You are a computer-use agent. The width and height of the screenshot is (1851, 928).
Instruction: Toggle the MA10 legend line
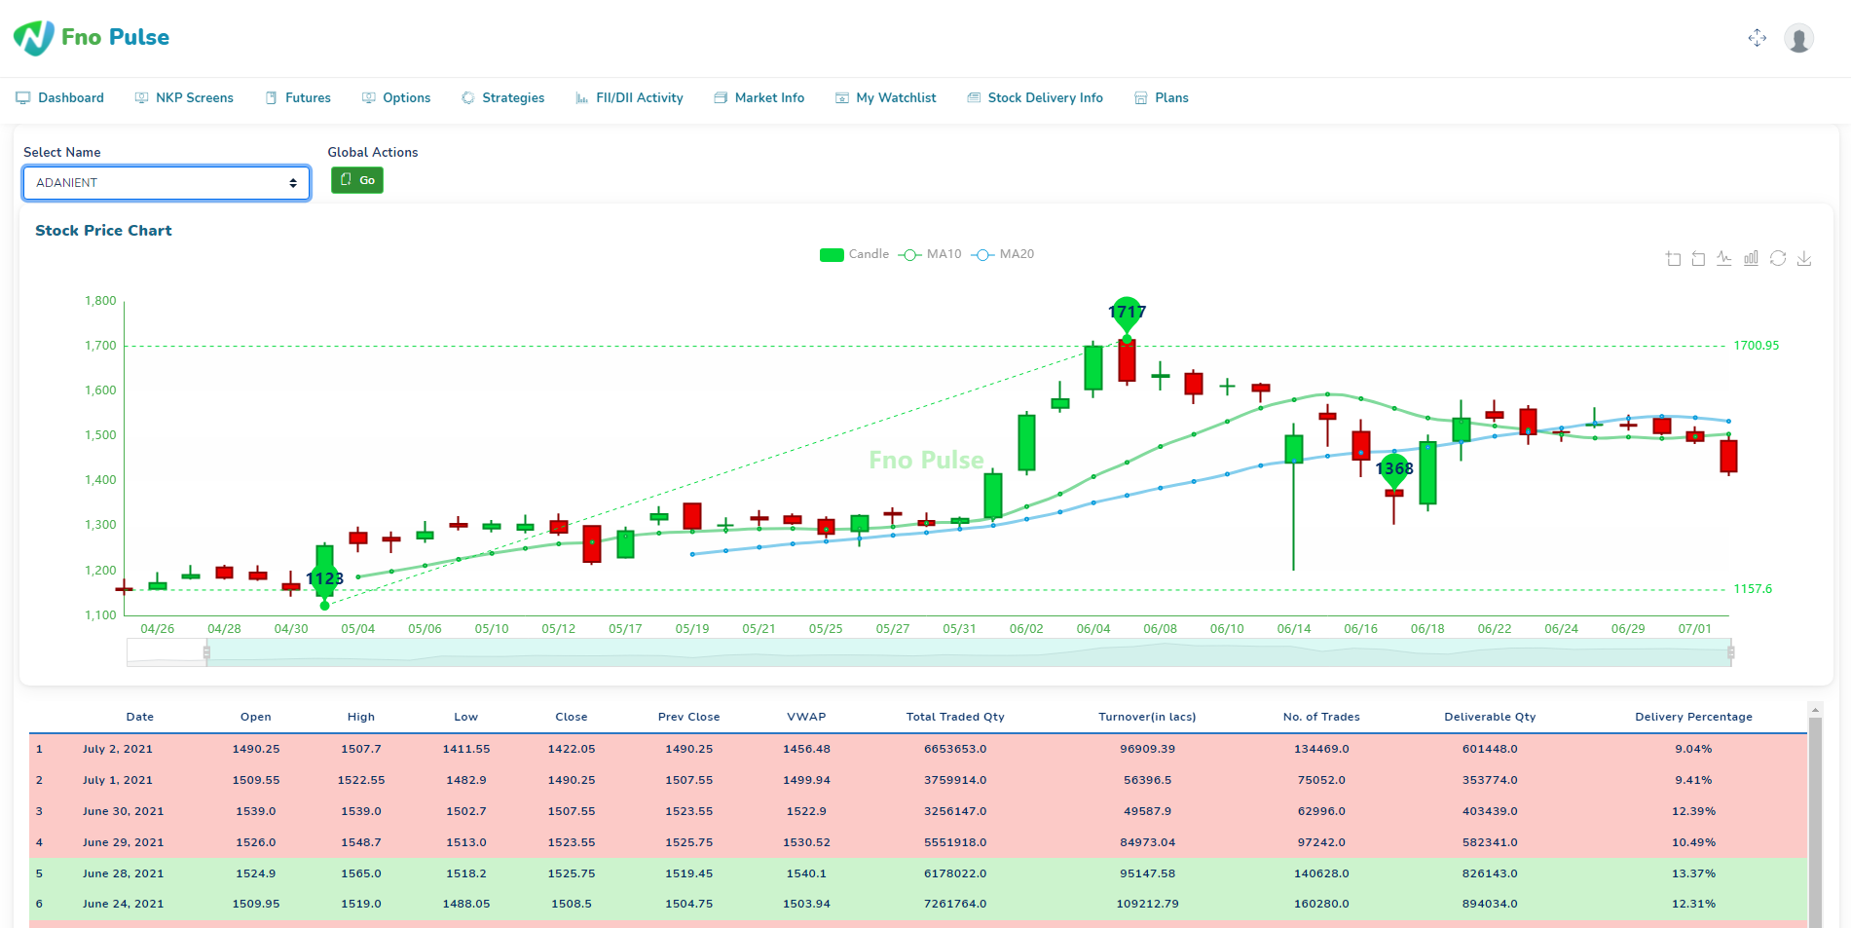930,254
